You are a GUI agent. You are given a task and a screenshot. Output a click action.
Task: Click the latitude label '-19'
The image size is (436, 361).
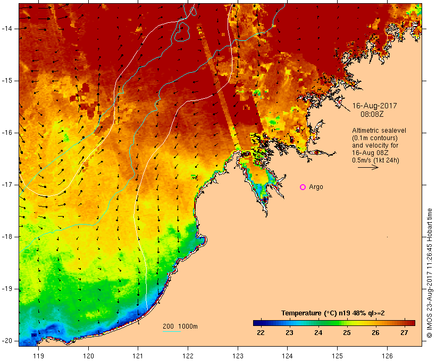tap(7, 289)
